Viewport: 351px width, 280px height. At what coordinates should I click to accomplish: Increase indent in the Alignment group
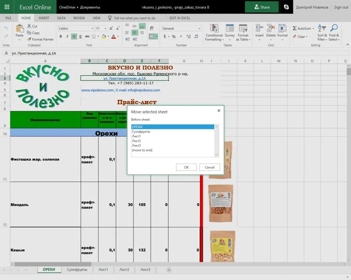click(x=135, y=39)
